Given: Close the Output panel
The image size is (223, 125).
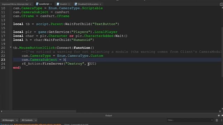Looking at the screenshot, I should (x=222, y=116).
